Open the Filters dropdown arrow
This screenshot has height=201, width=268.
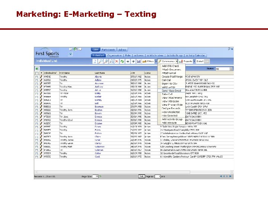[x=156, y=61]
